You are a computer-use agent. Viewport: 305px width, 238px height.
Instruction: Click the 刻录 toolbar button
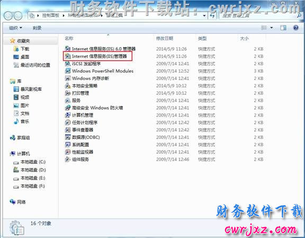coord(37,28)
